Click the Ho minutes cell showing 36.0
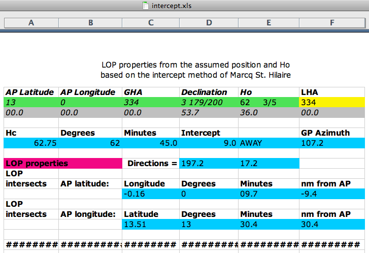Viewport: 369px width, 253px height. click(269, 112)
